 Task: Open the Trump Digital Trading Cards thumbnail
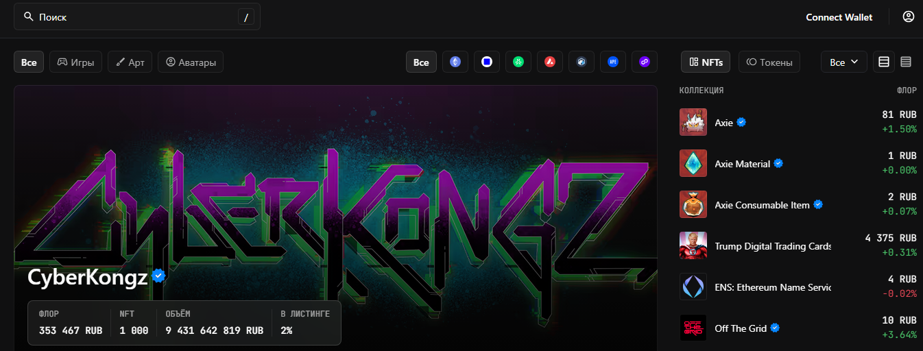pos(693,245)
